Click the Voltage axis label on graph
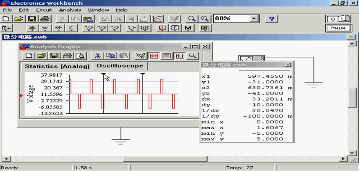Viewport: 359px width, 171px height. [31, 94]
